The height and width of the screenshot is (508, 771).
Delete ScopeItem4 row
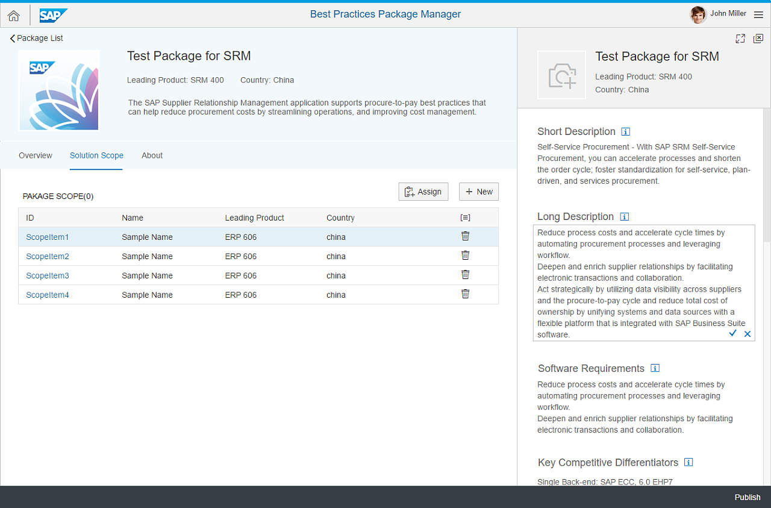tap(465, 294)
